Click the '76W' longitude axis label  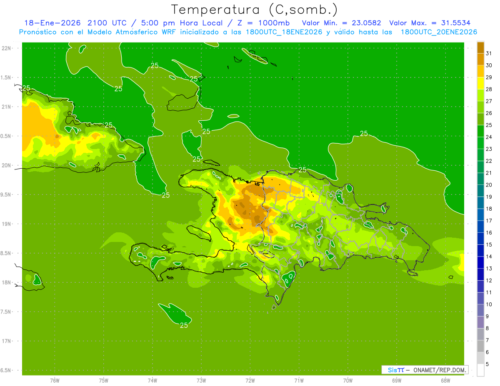point(55,381)
